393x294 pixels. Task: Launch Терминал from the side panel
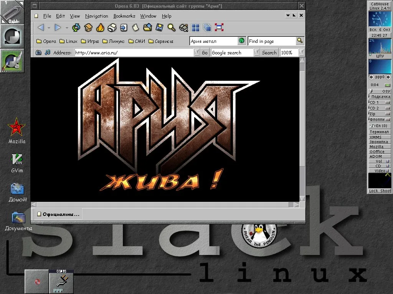(x=380, y=132)
